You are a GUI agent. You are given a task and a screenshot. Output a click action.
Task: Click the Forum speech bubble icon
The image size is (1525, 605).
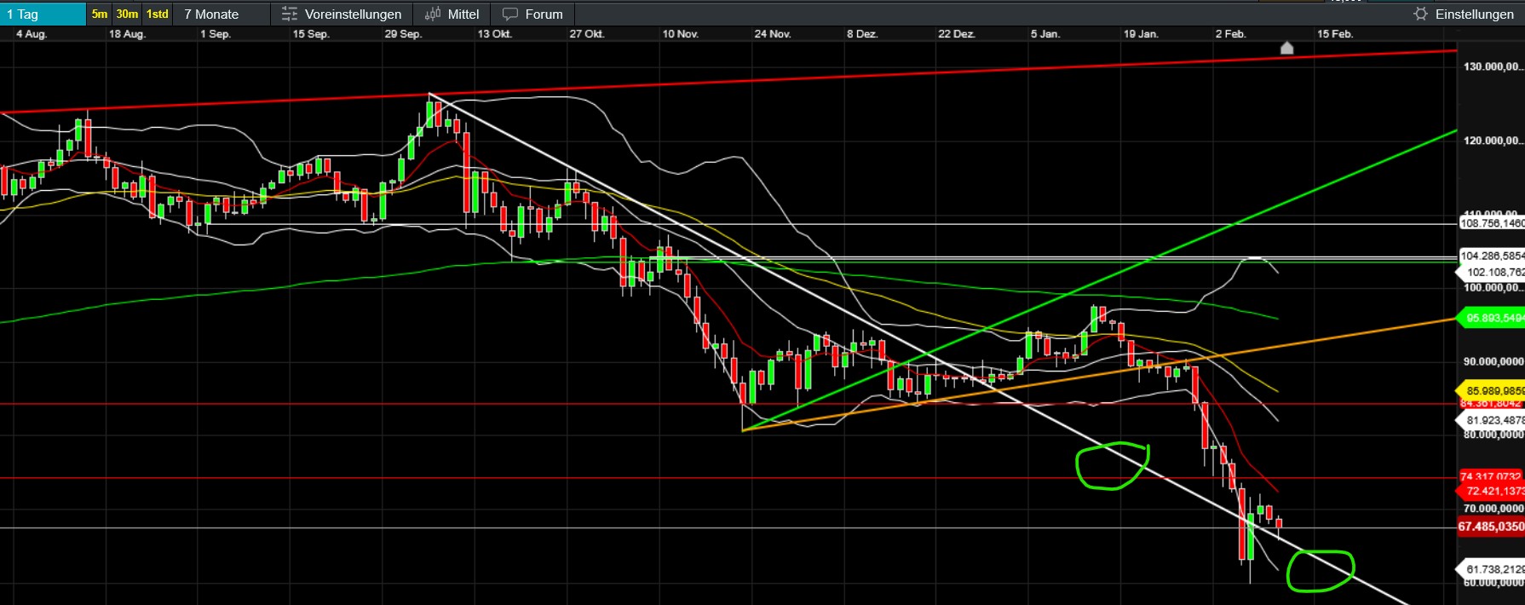[510, 14]
